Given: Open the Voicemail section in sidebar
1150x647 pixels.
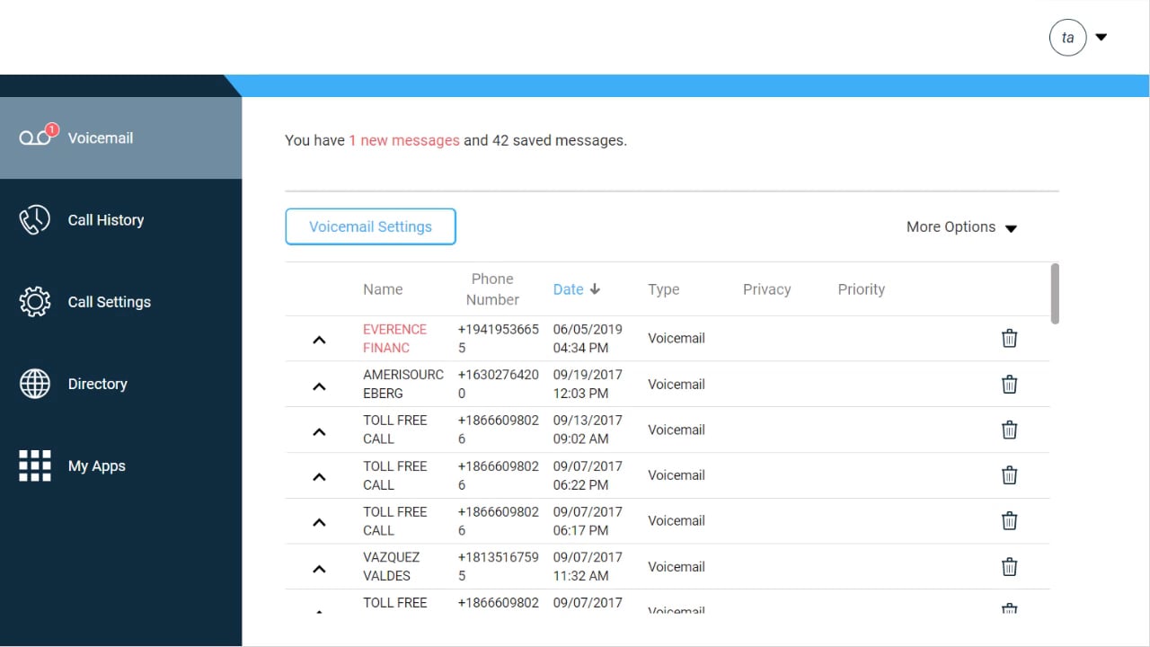Looking at the screenshot, I should point(120,137).
